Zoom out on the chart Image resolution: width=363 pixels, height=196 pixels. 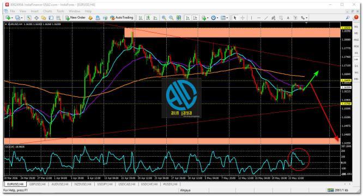coord(171,18)
